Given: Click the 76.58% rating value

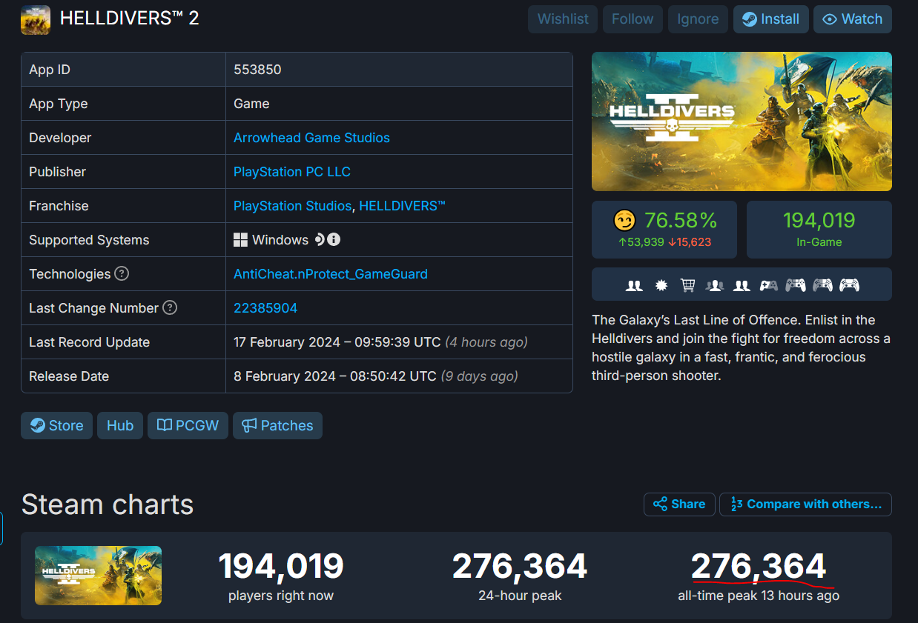Looking at the screenshot, I should [681, 220].
